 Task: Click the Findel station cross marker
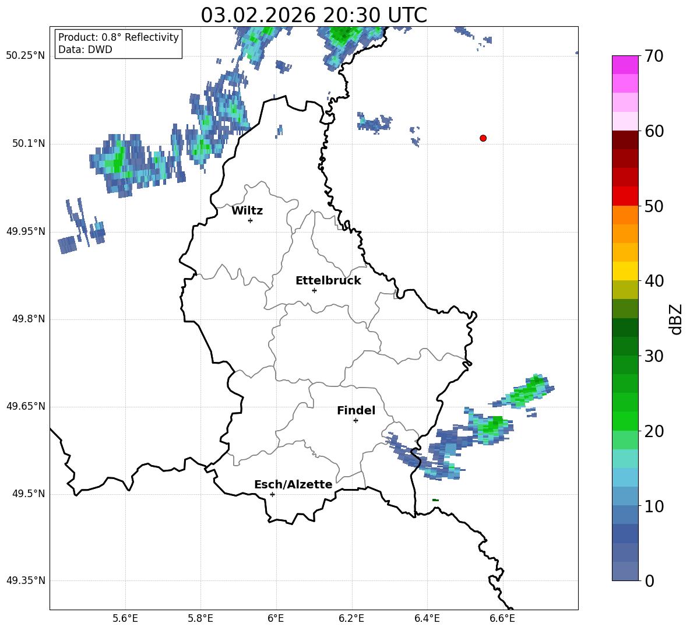[355, 421]
